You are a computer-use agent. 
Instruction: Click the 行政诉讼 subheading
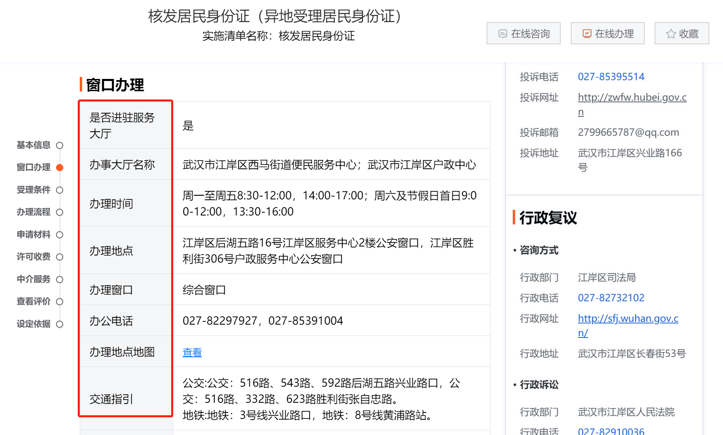(539, 385)
